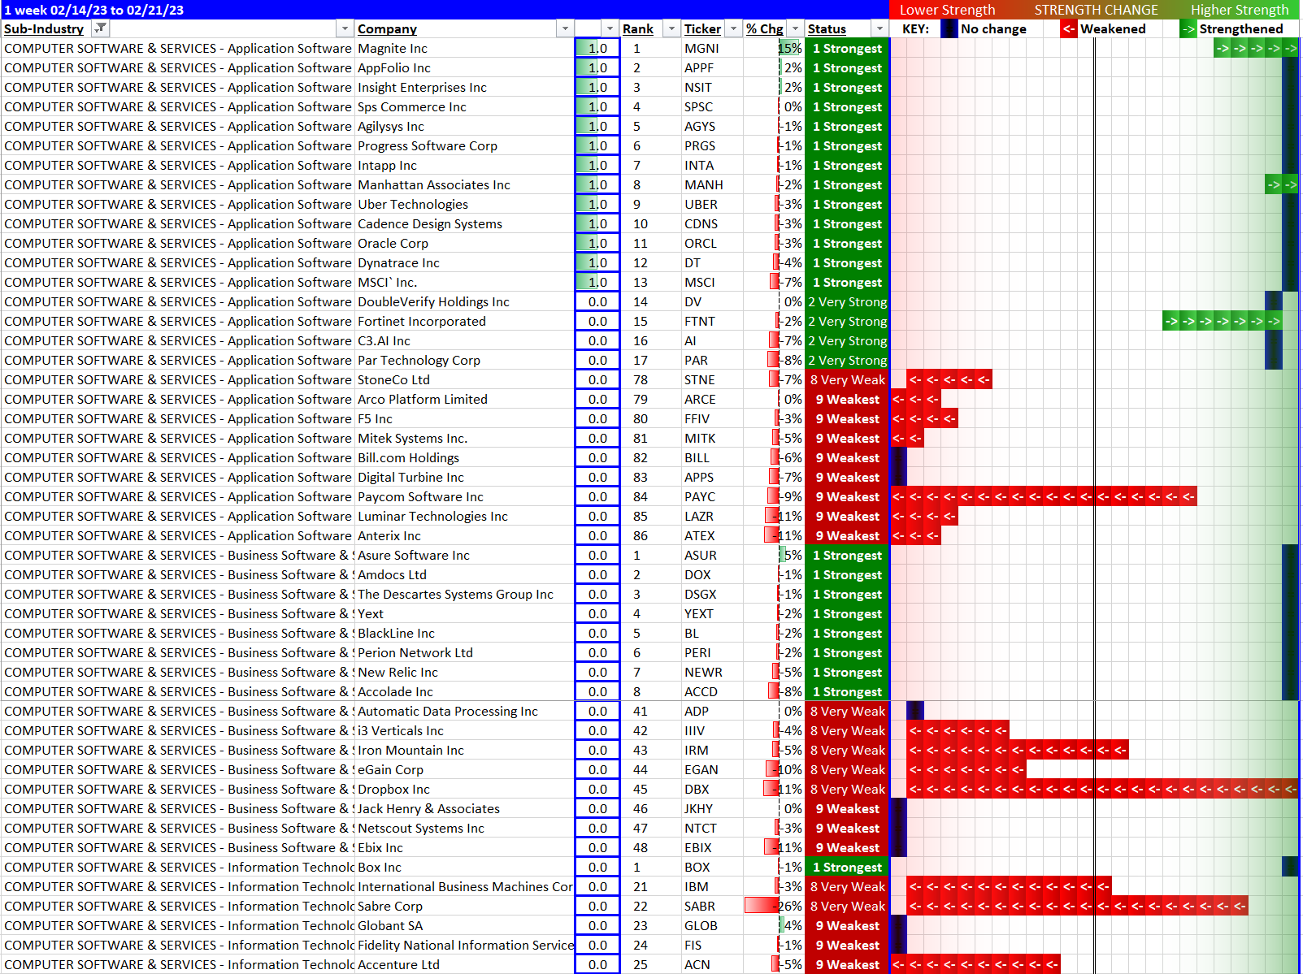This screenshot has height=974, width=1303.
Task: Click the 5% change cell for Asure Software Inc
Action: (x=774, y=556)
